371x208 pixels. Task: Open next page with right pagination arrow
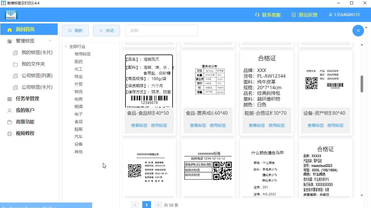click(158, 205)
